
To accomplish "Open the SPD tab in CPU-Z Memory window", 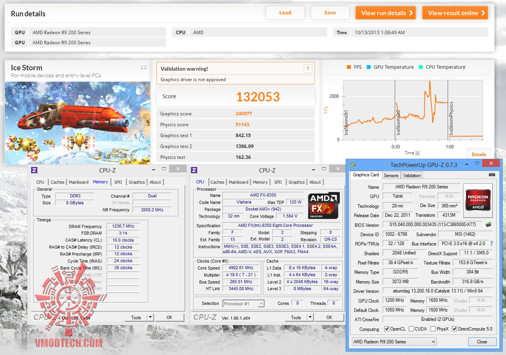I will (x=118, y=182).
